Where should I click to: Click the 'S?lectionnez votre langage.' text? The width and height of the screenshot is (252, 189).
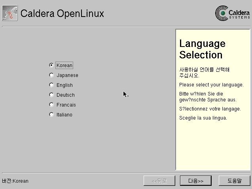click(x=210, y=109)
